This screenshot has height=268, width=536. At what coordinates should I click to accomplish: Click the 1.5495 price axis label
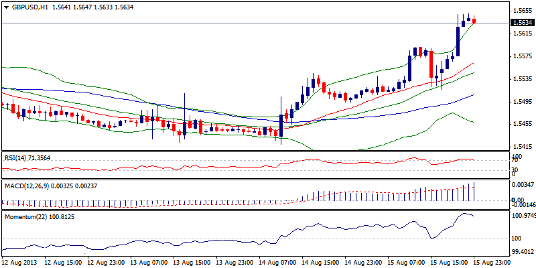point(521,102)
